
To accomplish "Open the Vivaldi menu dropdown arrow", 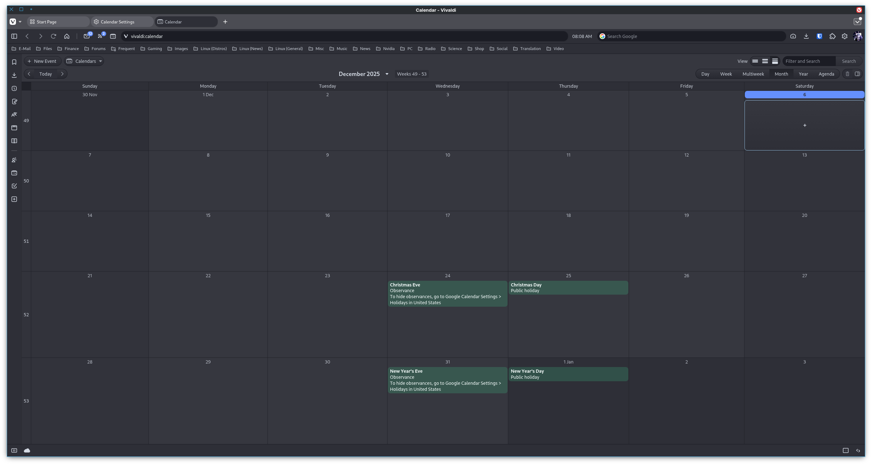I will coord(20,22).
